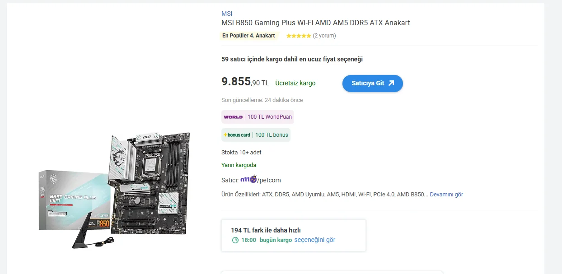
Task: Click the product title MSI B850 Gaming Plus
Action: (316, 23)
